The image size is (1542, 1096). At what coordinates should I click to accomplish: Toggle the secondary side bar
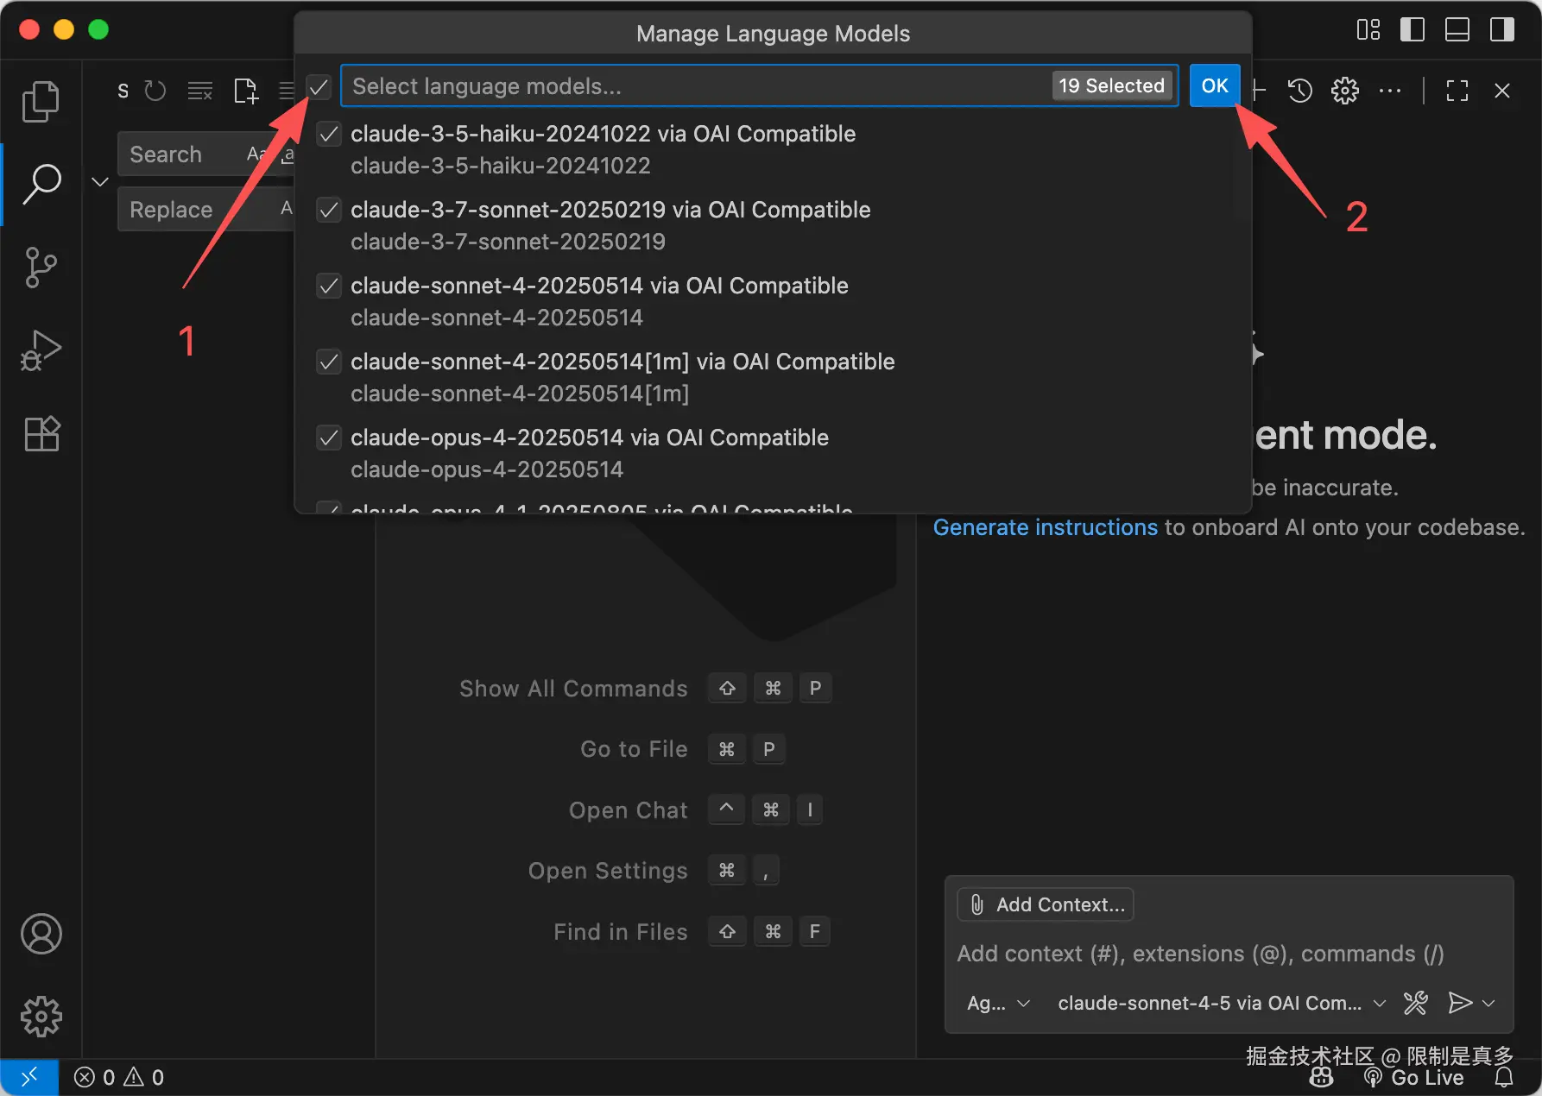pyautogui.click(x=1502, y=30)
